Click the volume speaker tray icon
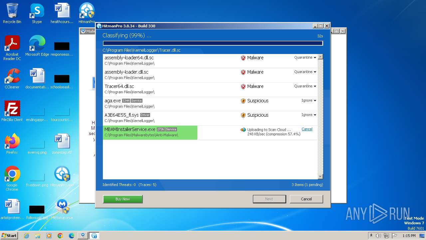Image resolution: width=426 pixels, height=240 pixels. pyautogui.click(x=378, y=236)
